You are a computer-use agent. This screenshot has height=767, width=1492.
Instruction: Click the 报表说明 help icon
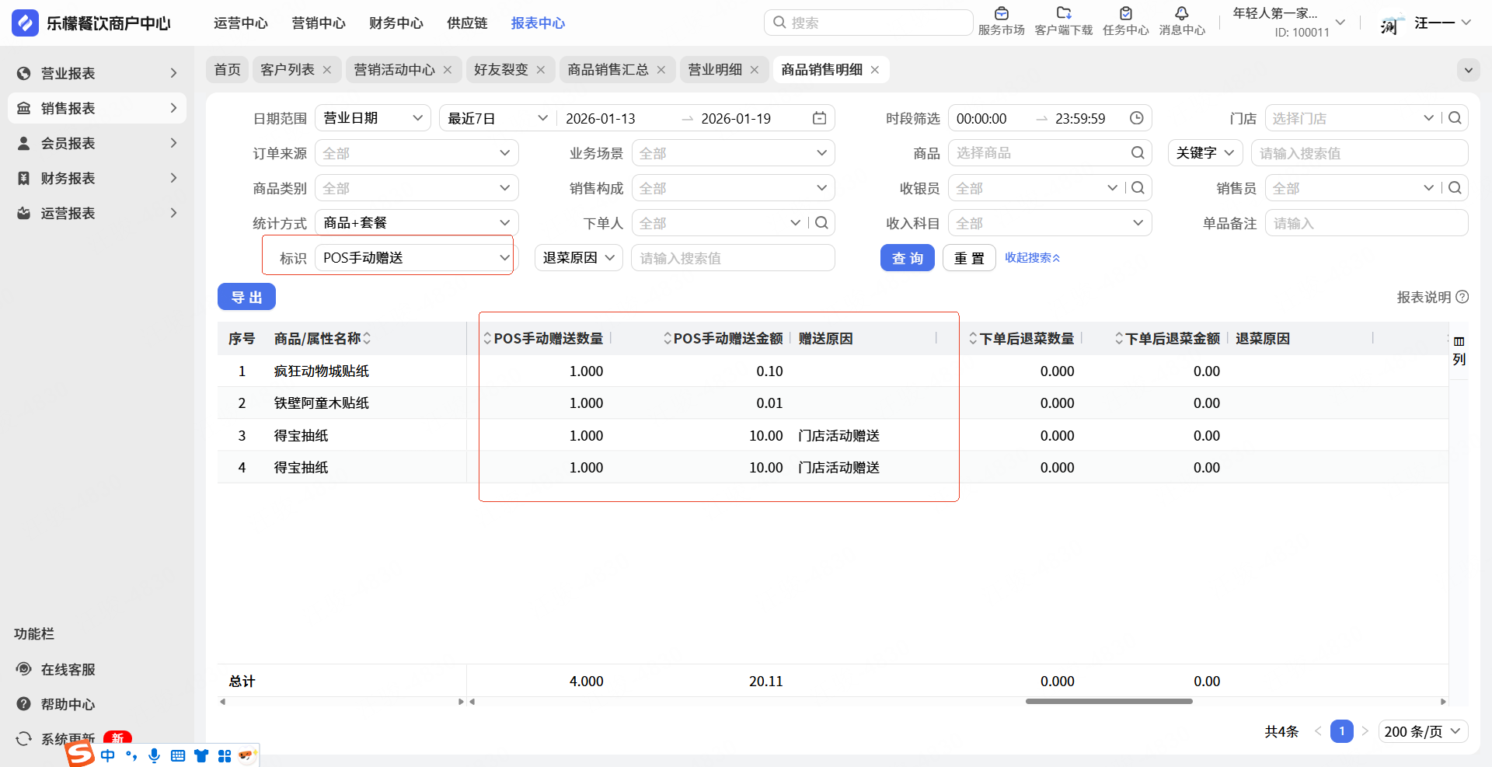pyautogui.click(x=1462, y=297)
